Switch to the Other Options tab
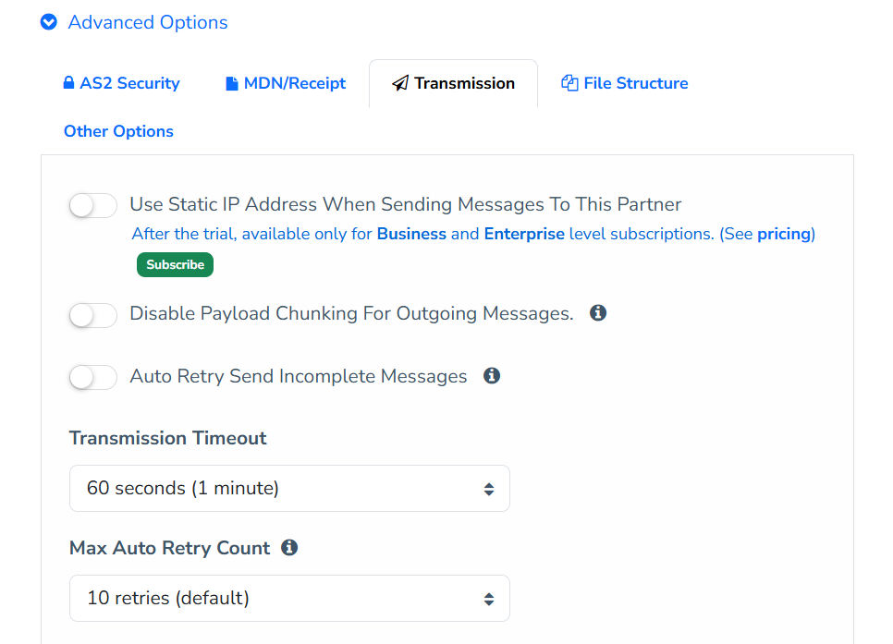 pos(118,131)
